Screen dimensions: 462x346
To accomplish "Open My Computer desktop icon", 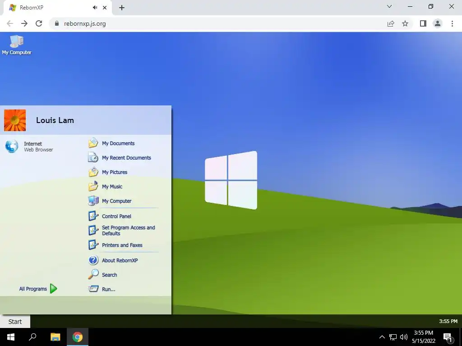I will pos(17,45).
